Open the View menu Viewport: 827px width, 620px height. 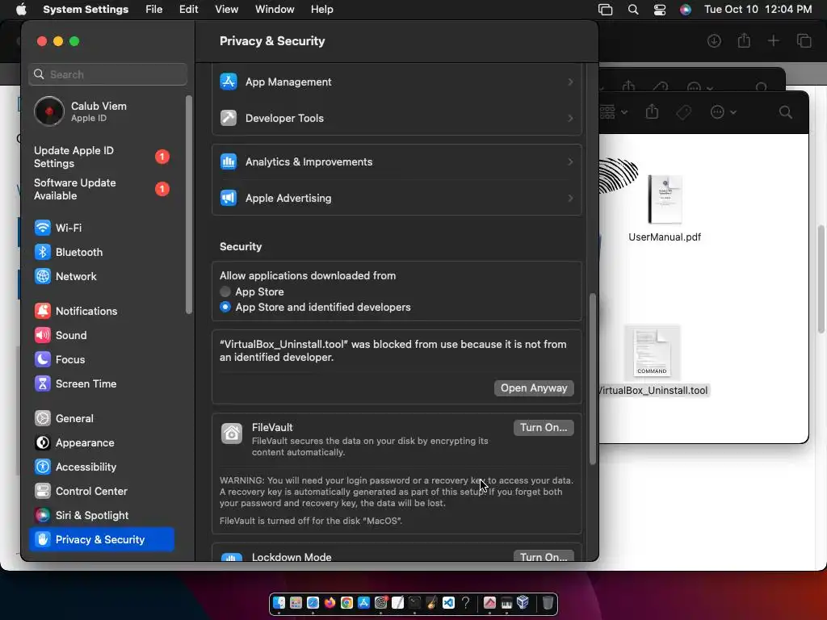[x=227, y=10]
